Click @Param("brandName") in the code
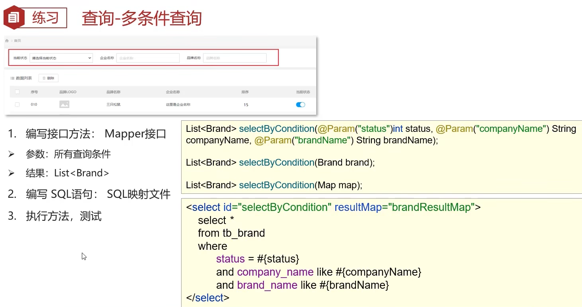This screenshot has width=582, height=307. coord(304,140)
